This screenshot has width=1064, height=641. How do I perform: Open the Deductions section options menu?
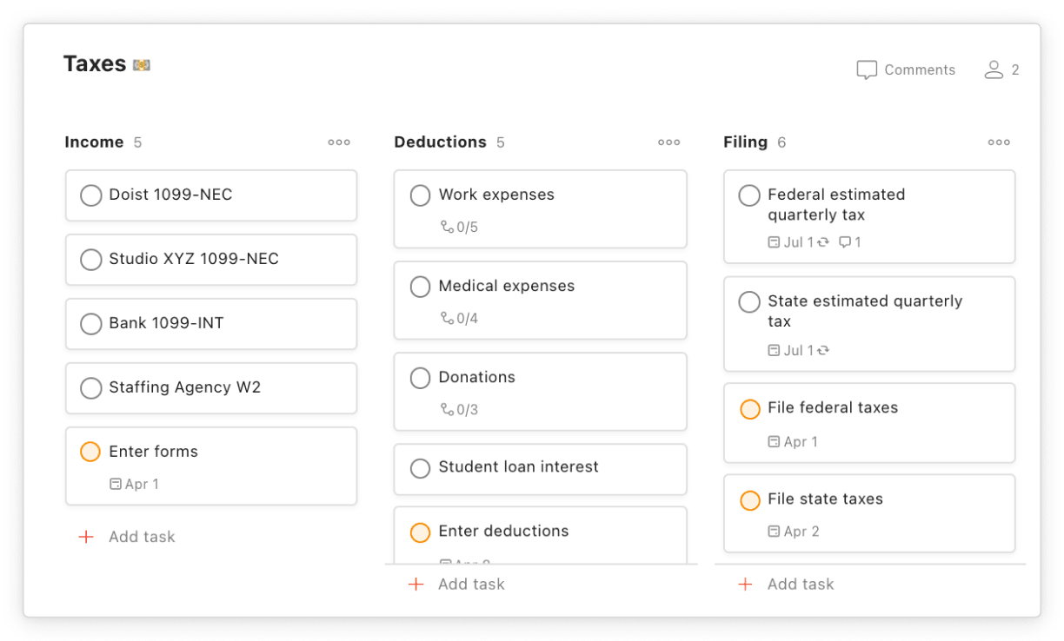(668, 142)
